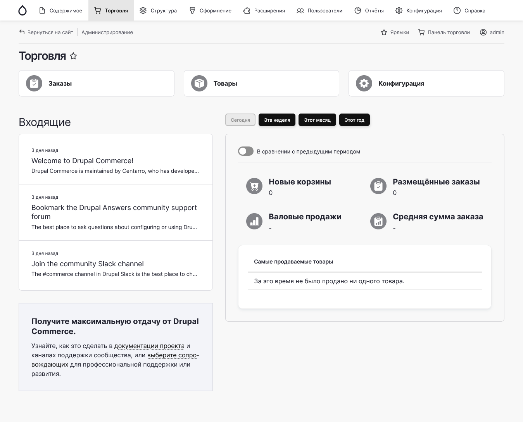The image size is (523, 422).
Task: Follow the документации проекта link
Action: tap(149, 346)
